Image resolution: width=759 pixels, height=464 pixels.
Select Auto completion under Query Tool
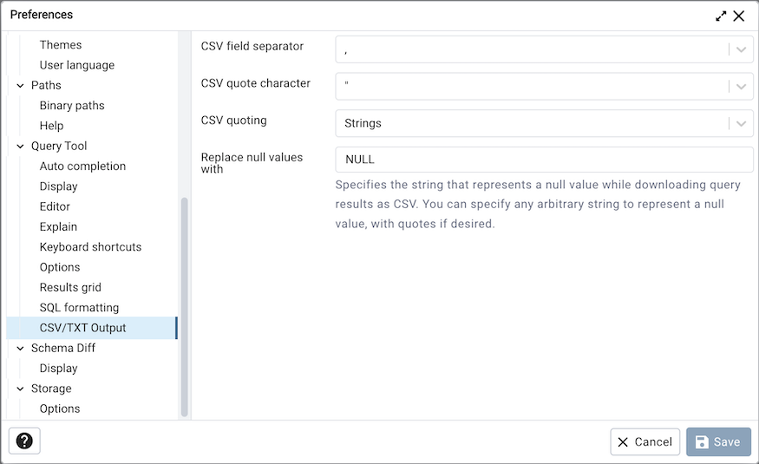[x=82, y=167]
